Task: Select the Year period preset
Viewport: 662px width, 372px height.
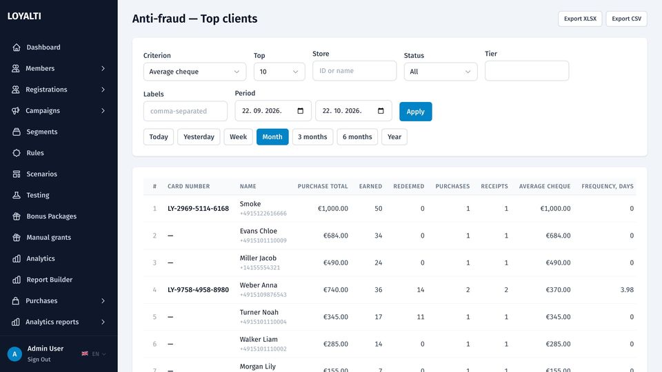Action: click(x=394, y=136)
